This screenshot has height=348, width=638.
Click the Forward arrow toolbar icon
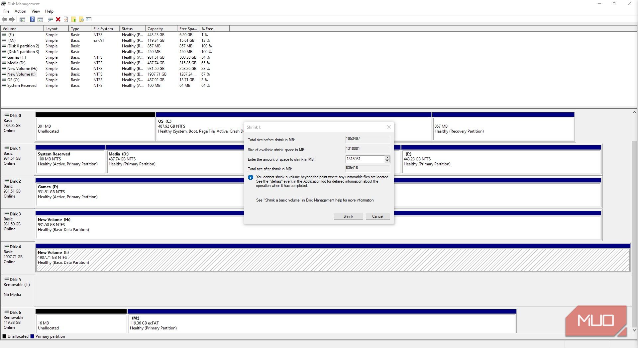click(12, 19)
